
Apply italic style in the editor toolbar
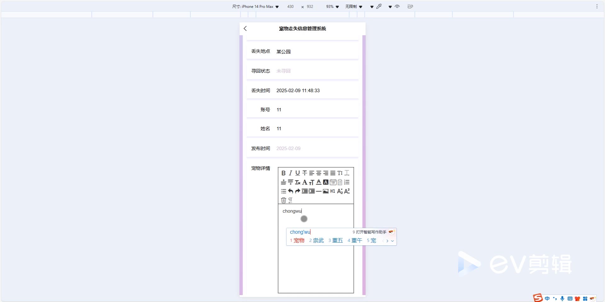(x=290, y=173)
